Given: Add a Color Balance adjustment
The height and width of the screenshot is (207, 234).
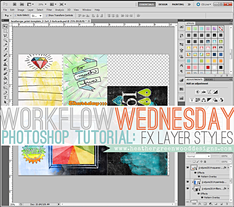Looking at the screenshot, I should [x=204, y=100].
